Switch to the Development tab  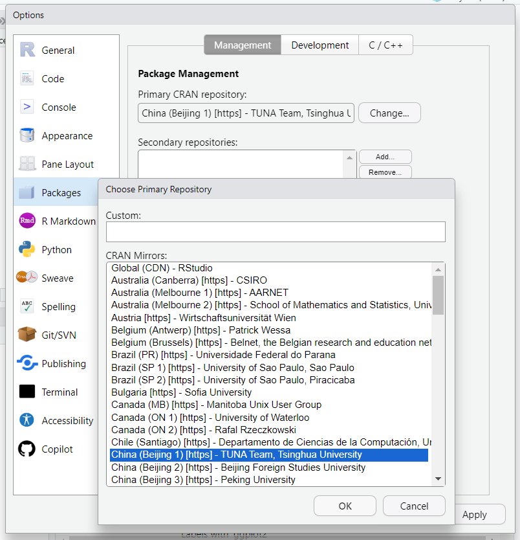pyautogui.click(x=320, y=45)
